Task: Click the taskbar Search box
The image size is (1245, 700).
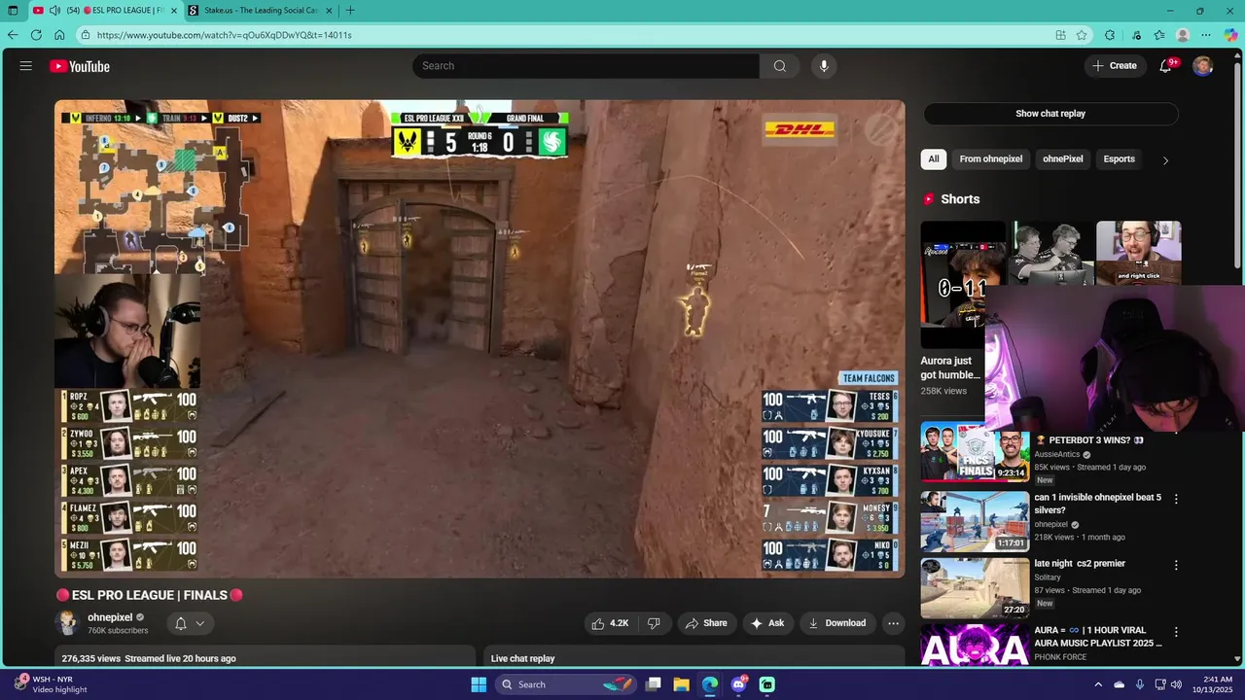Action: click(x=566, y=684)
